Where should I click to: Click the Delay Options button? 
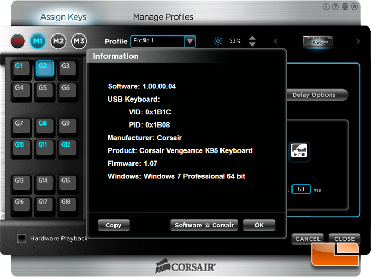coord(317,95)
